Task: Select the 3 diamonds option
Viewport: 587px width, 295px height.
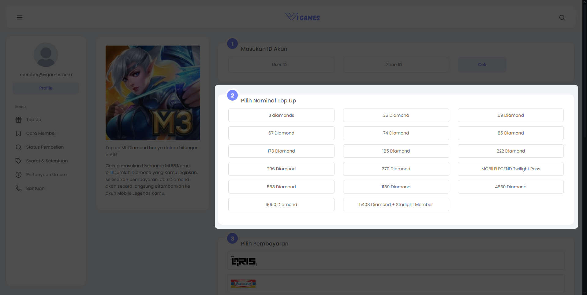Action: click(x=281, y=115)
